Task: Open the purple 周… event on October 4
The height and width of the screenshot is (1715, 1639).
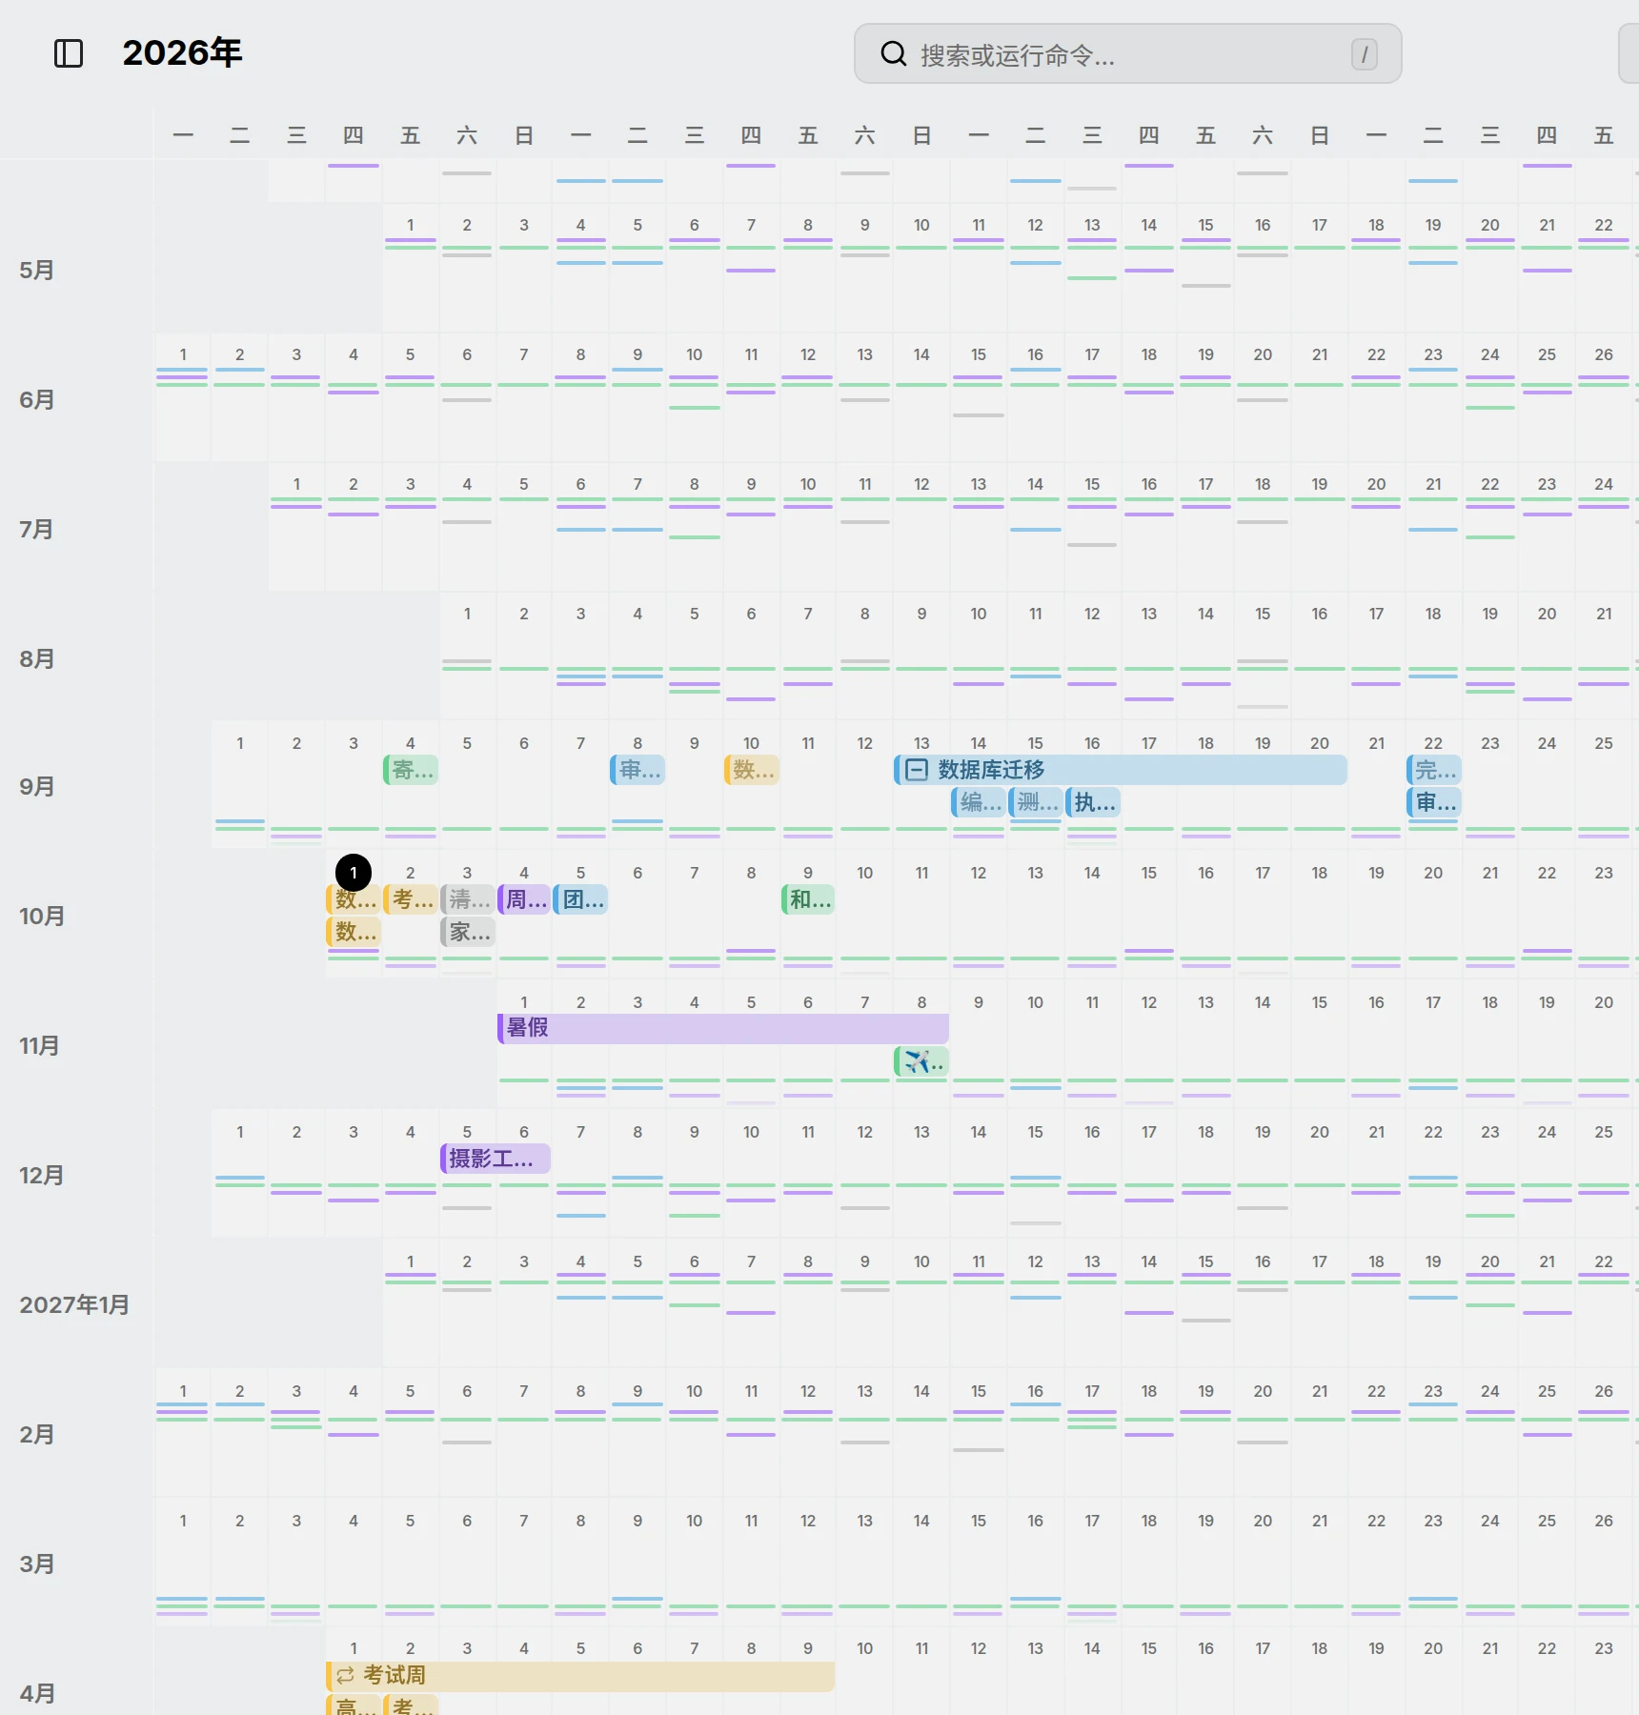Action: pos(524,899)
